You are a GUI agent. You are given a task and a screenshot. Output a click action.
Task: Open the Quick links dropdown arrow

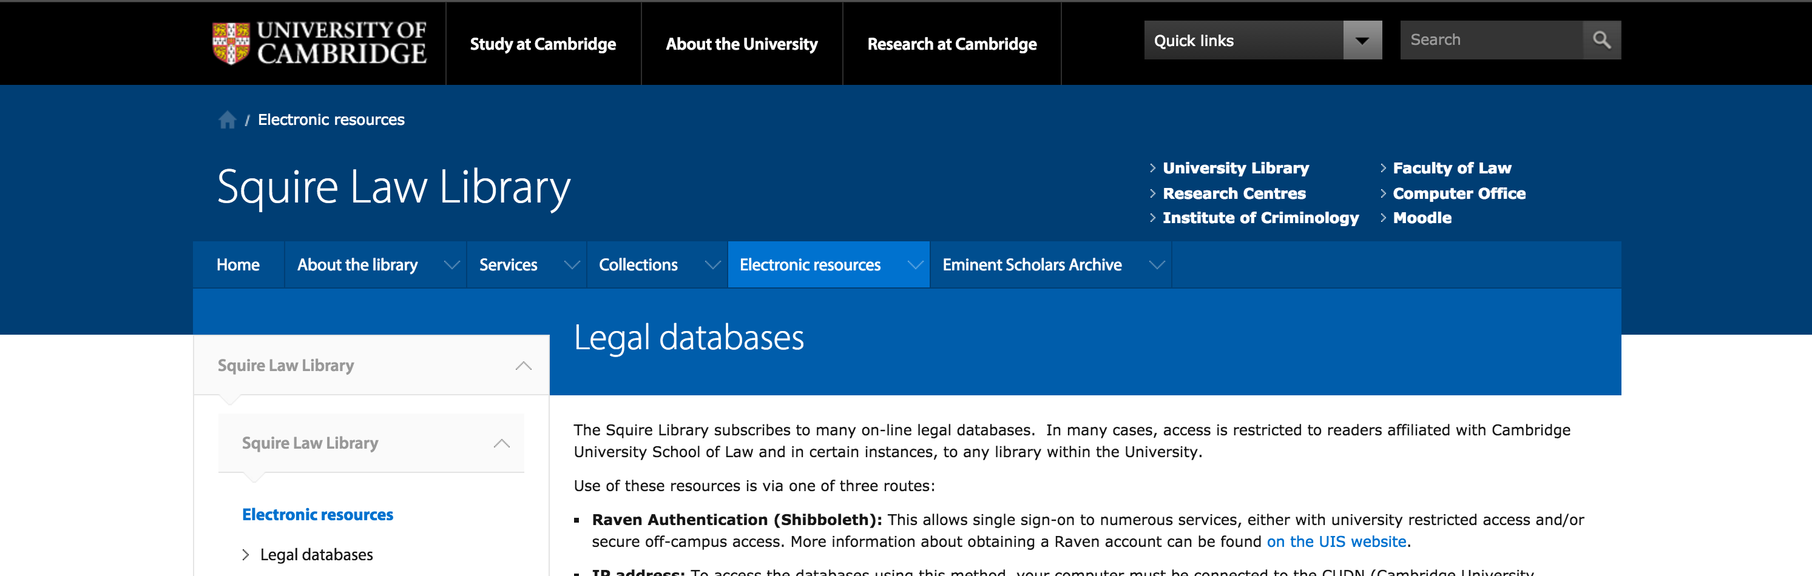[x=1362, y=40]
